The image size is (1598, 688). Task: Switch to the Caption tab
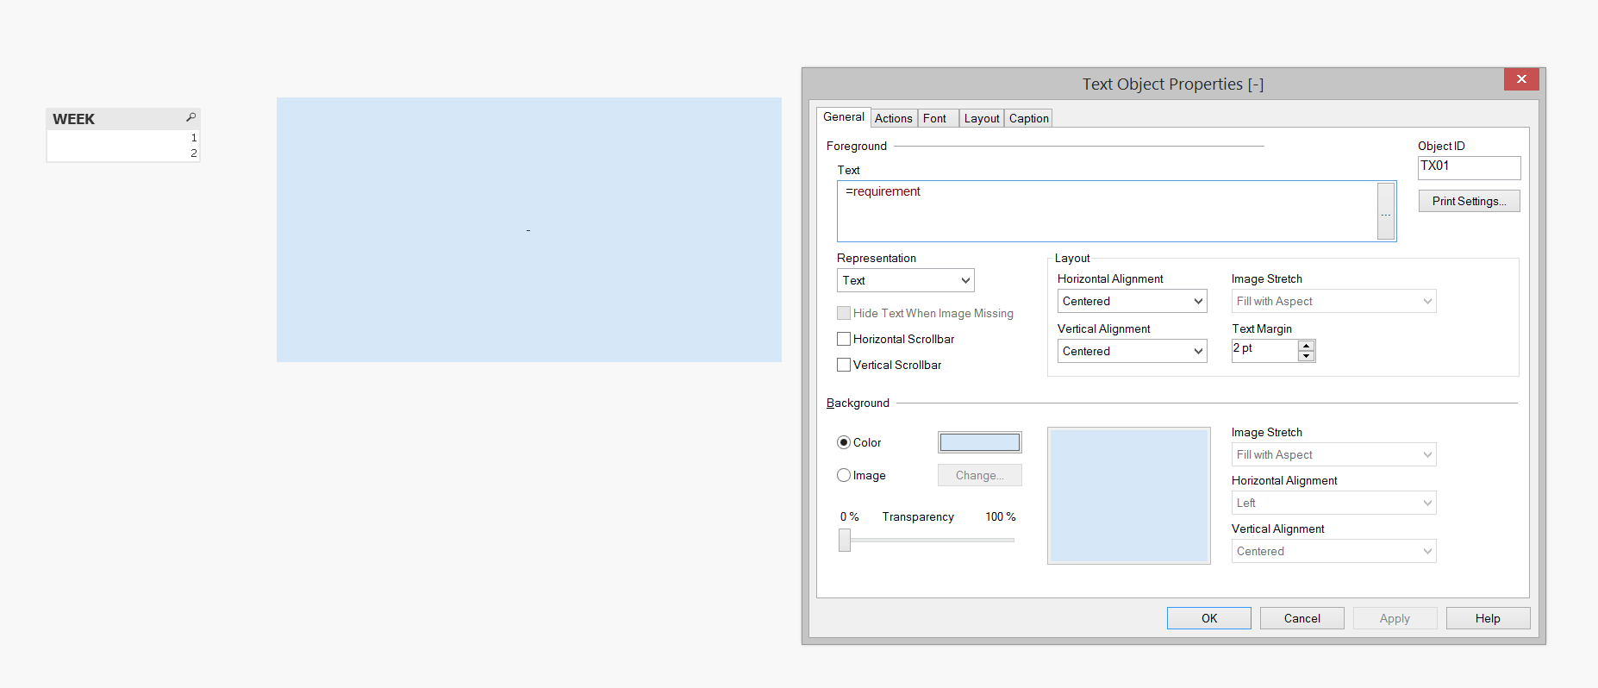pyautogui.click(x=1029, y=118)
